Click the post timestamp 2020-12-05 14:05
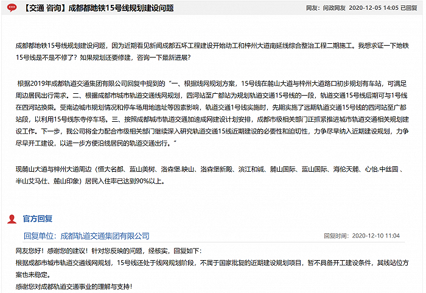The image size is (426, 293). pos(374,8)
